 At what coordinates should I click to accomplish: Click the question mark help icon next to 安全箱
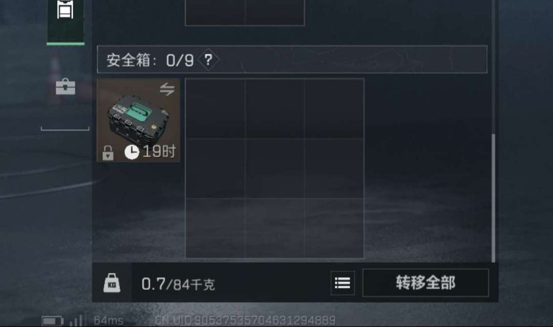(x=208, y=59)
